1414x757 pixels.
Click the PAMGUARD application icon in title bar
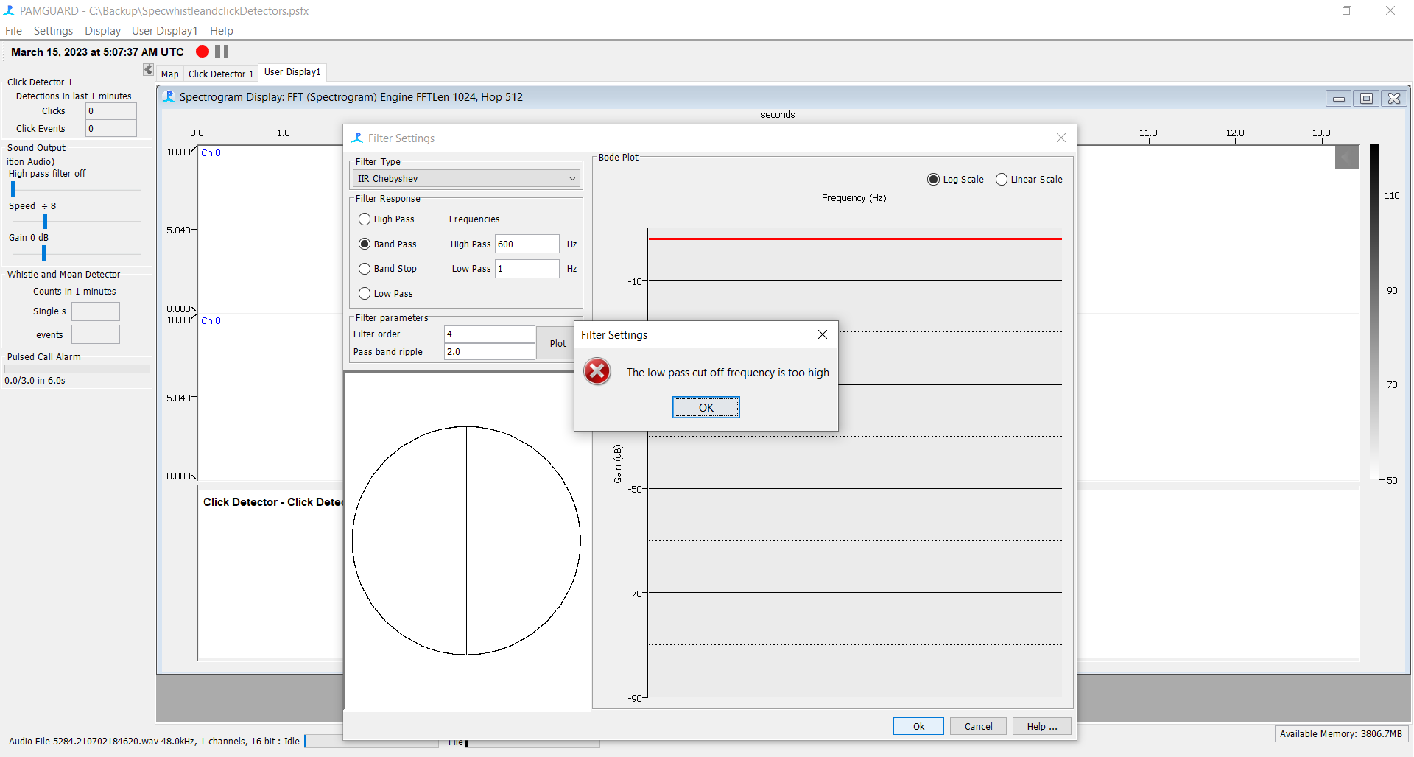[9, 10]
